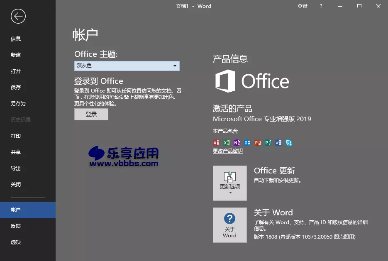Click the help question mark in title bar
The width and height of the screenshot is (388, 261).
pos(321,6)
